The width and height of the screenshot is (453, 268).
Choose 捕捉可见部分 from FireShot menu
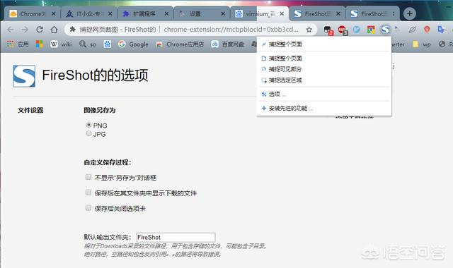click(x=324, y=69)
